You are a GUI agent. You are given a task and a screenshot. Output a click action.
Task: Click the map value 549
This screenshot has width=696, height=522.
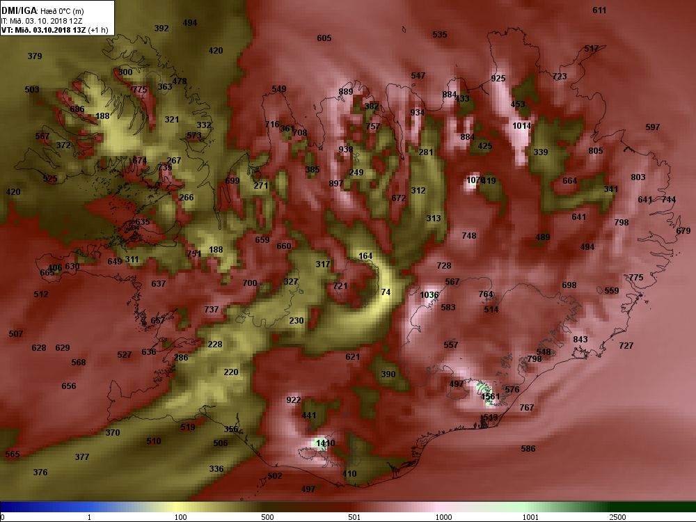pos(279,89)
